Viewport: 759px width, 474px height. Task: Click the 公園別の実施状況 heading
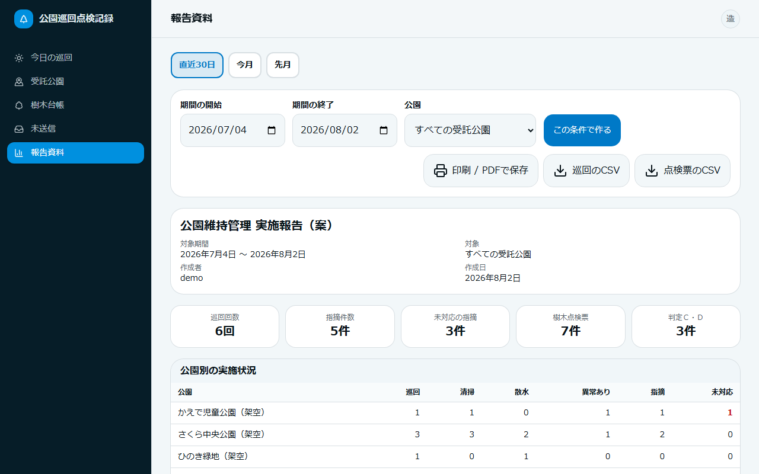(218, 371)
